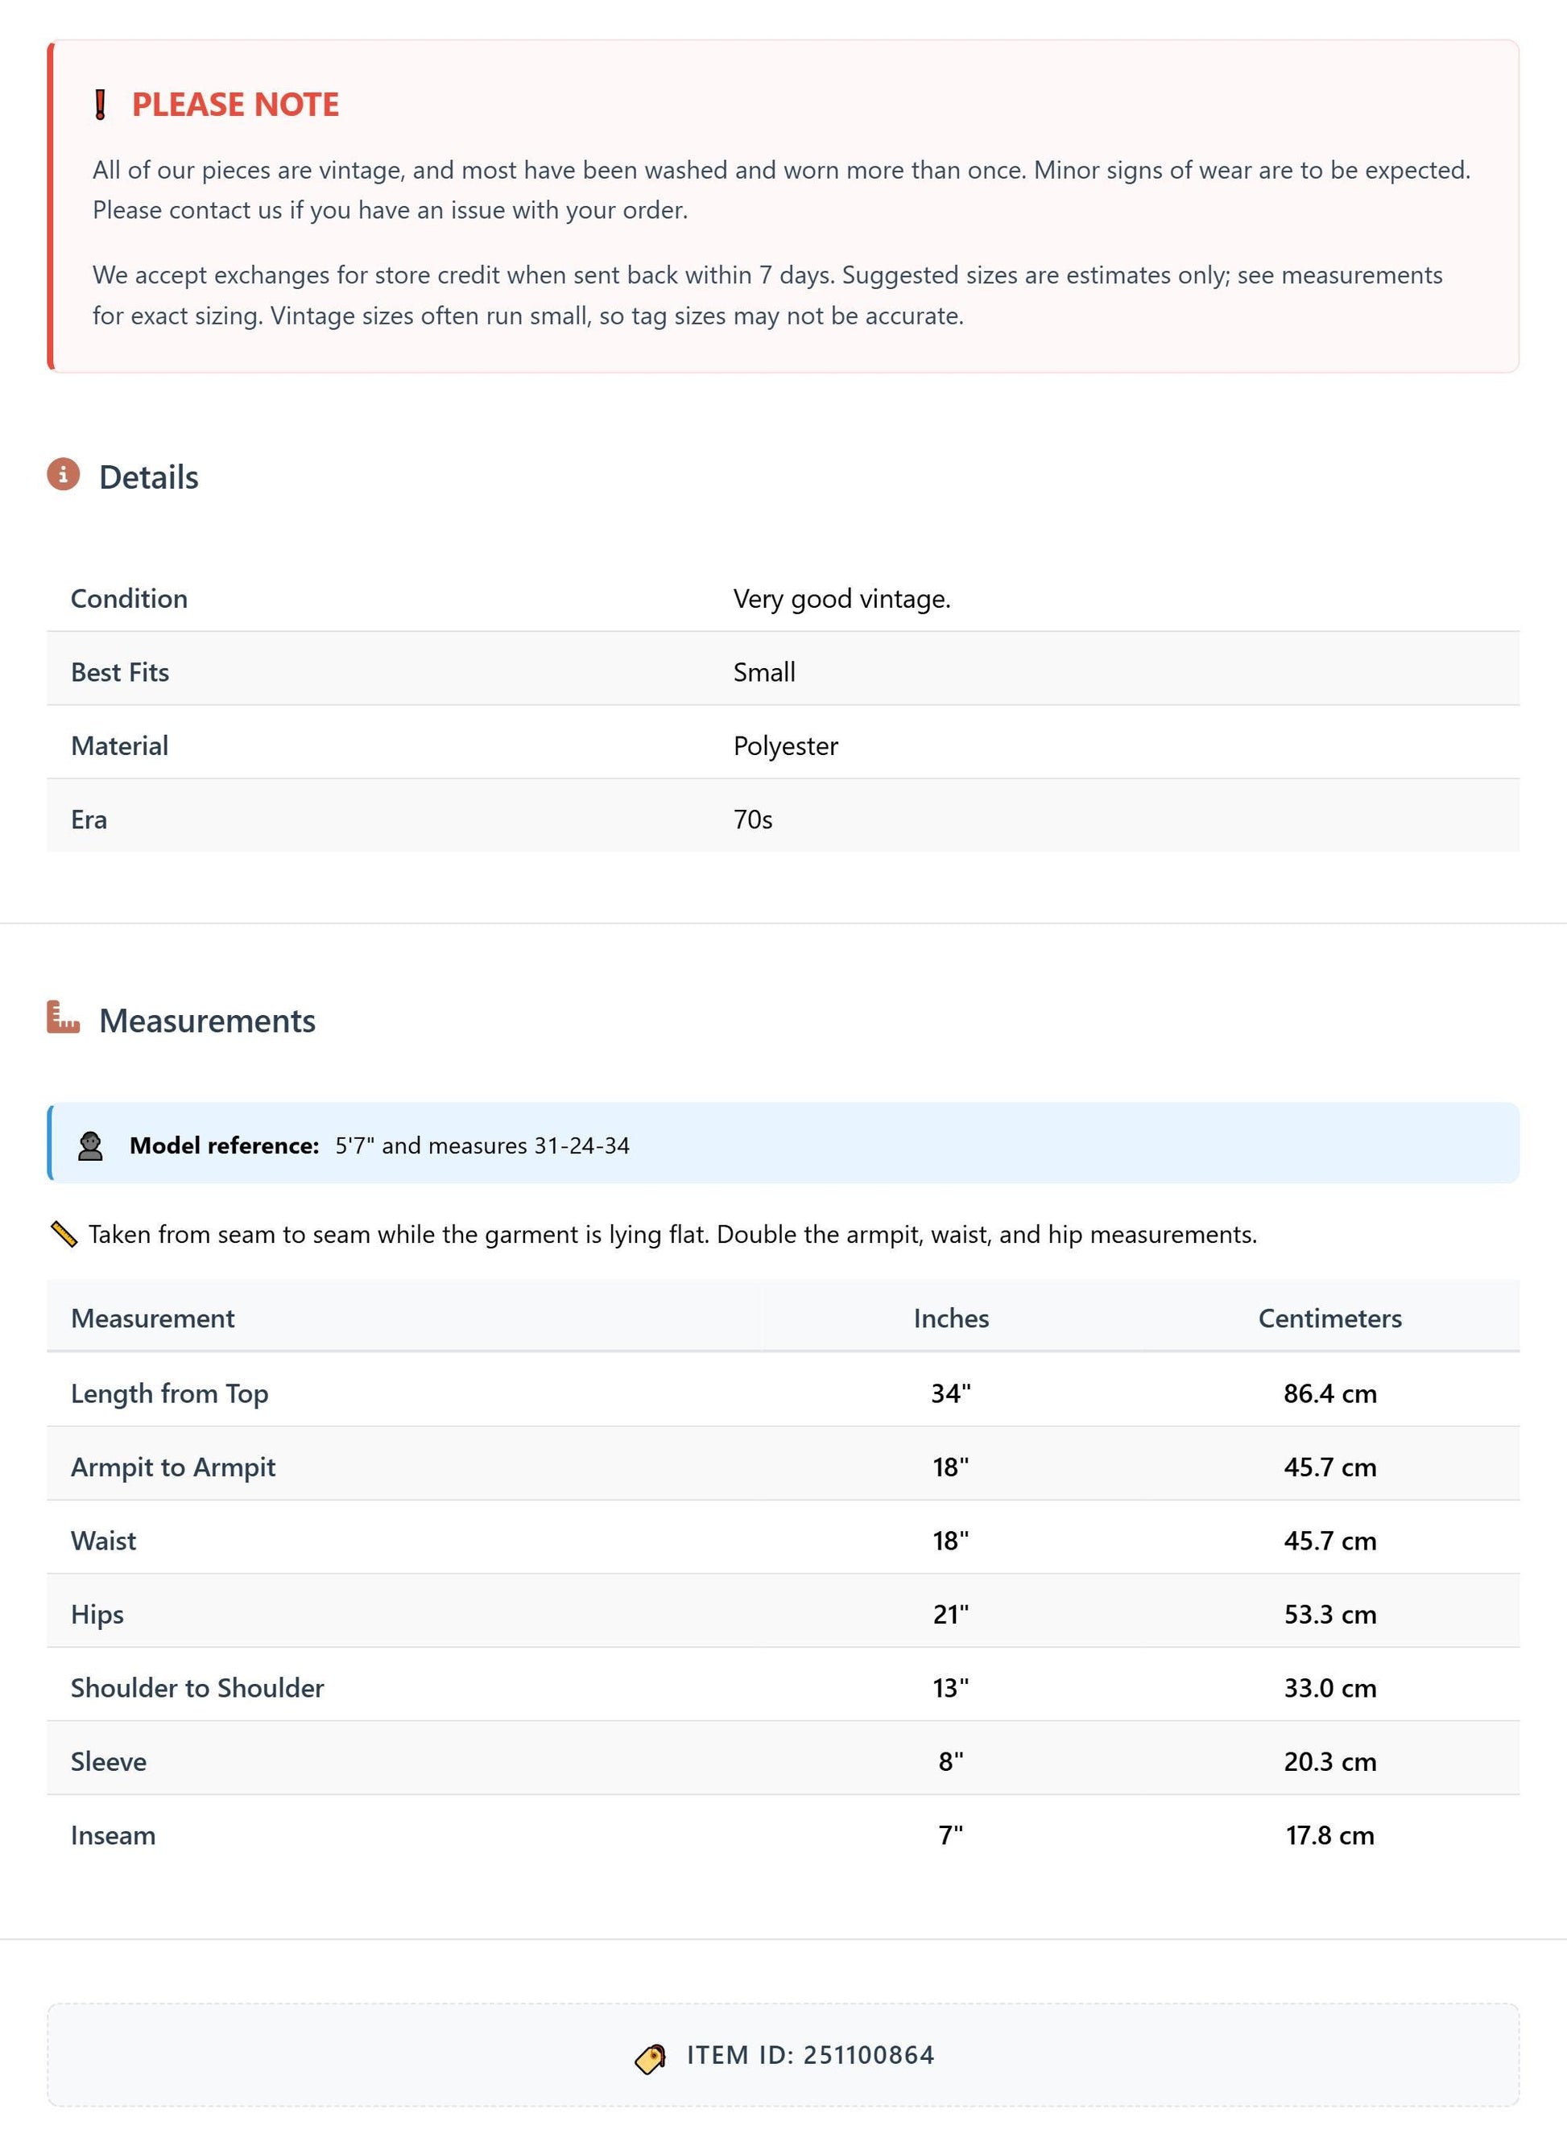Click the yellow ruler emoji icon
Image resolution: width=1567 pixels, height=2146 pixels.
tap(64, 1234)
